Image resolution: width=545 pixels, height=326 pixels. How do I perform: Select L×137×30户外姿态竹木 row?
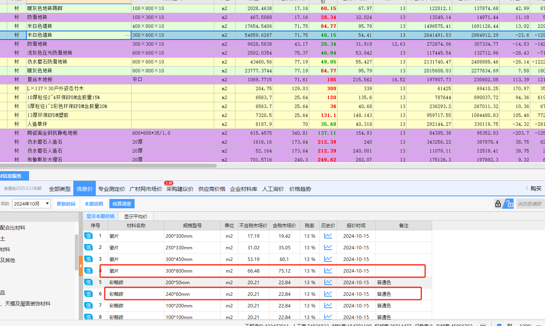tap(272, 89)
